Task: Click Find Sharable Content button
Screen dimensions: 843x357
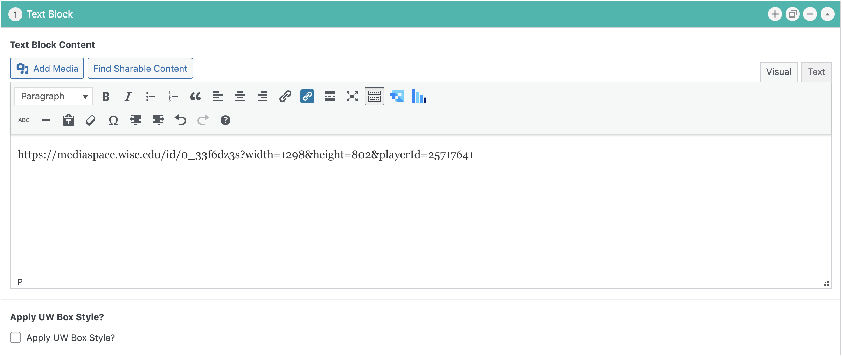Action: [140, 69]
